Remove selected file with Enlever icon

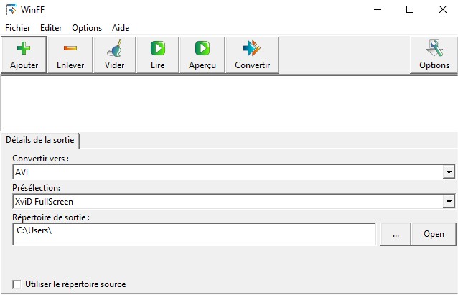(x=70, y=48)
